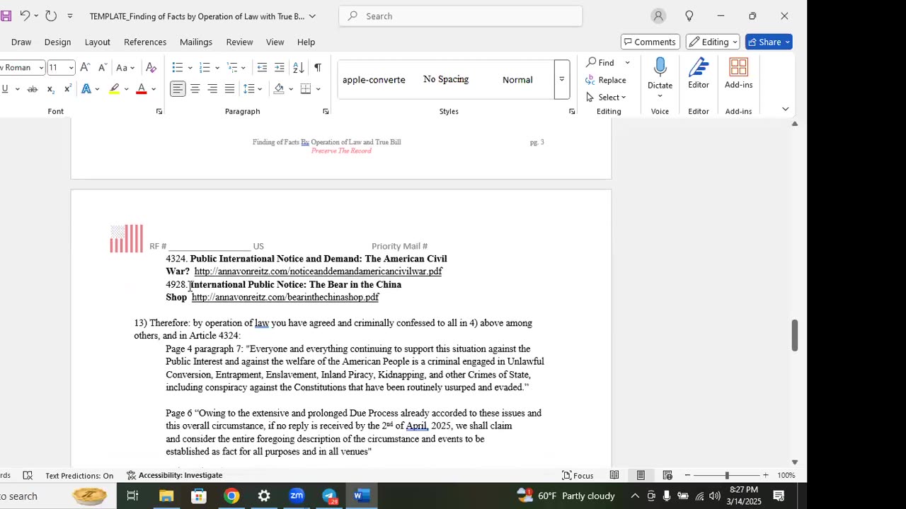Apply the No Spacing style

tap(446, 79)
